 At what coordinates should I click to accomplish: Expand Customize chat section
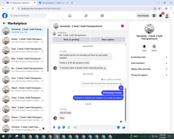click(149, 57)
